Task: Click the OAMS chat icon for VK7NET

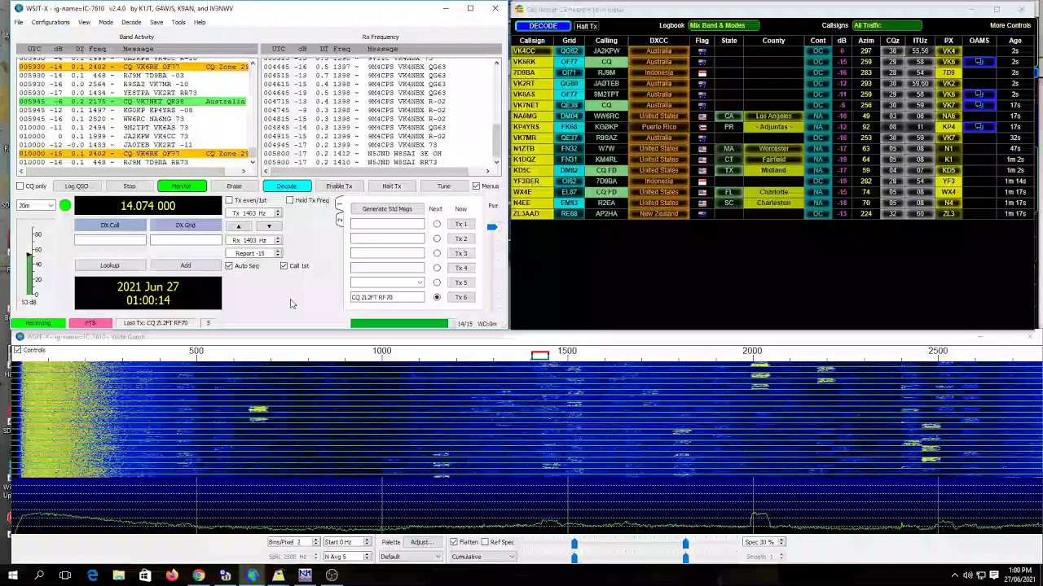Action: click(x=979, y=105)
